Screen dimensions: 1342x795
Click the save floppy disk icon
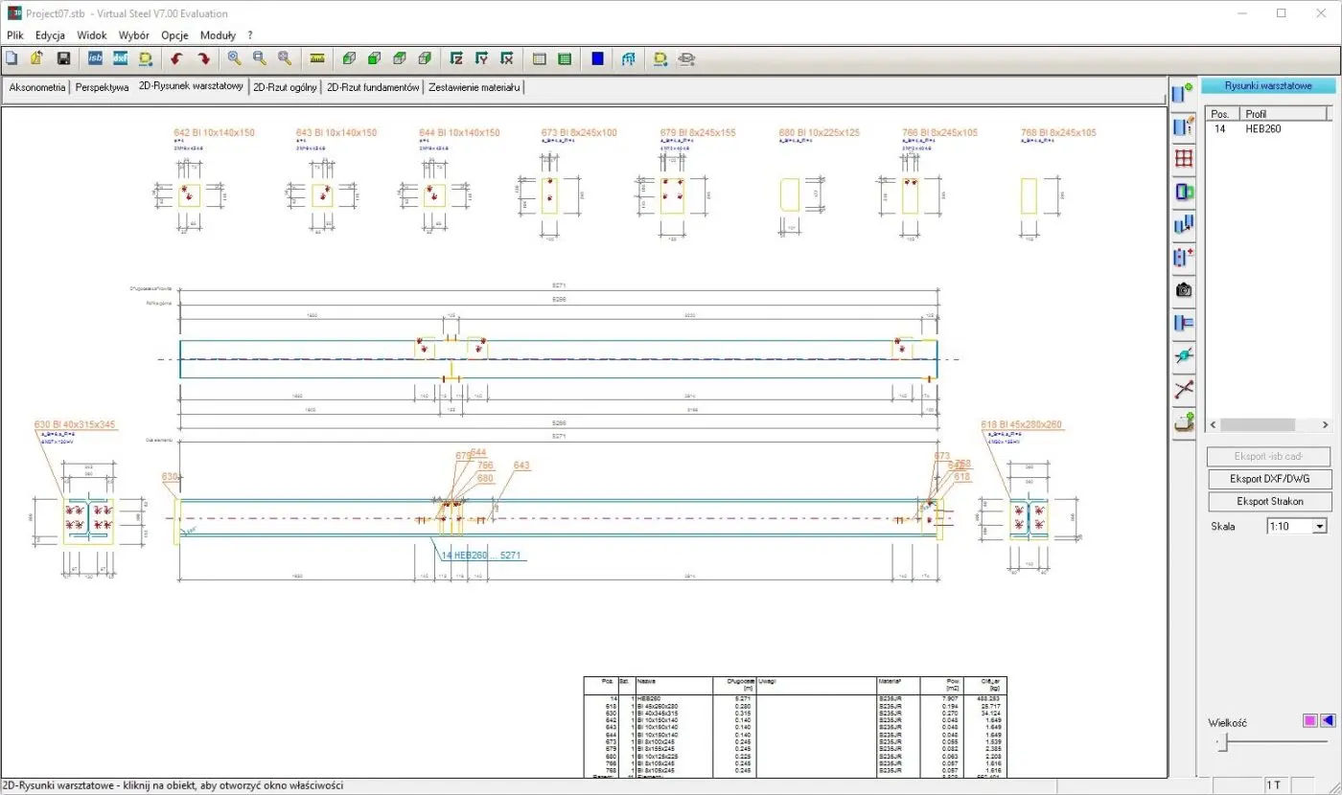[63, 58]
